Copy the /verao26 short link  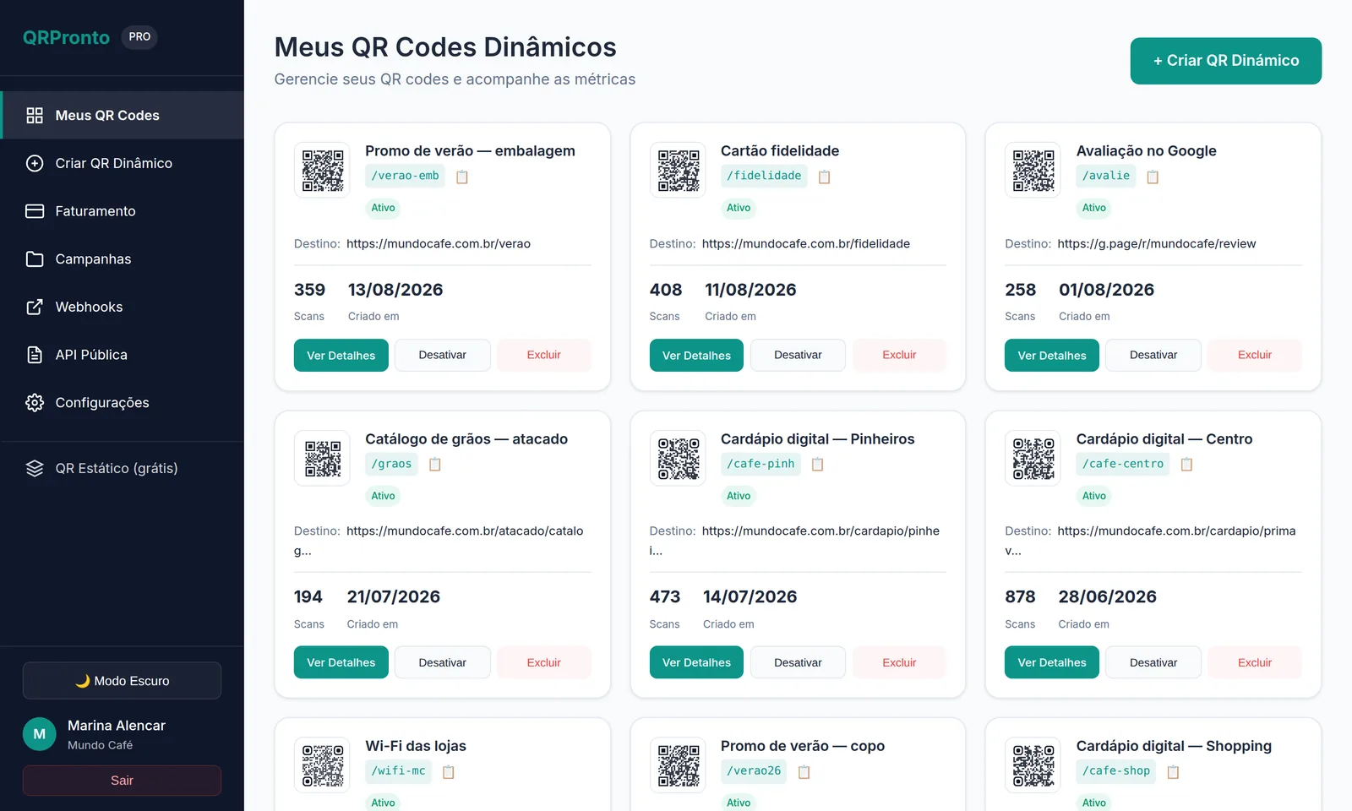pyautogui.click(x=804, y=771)
